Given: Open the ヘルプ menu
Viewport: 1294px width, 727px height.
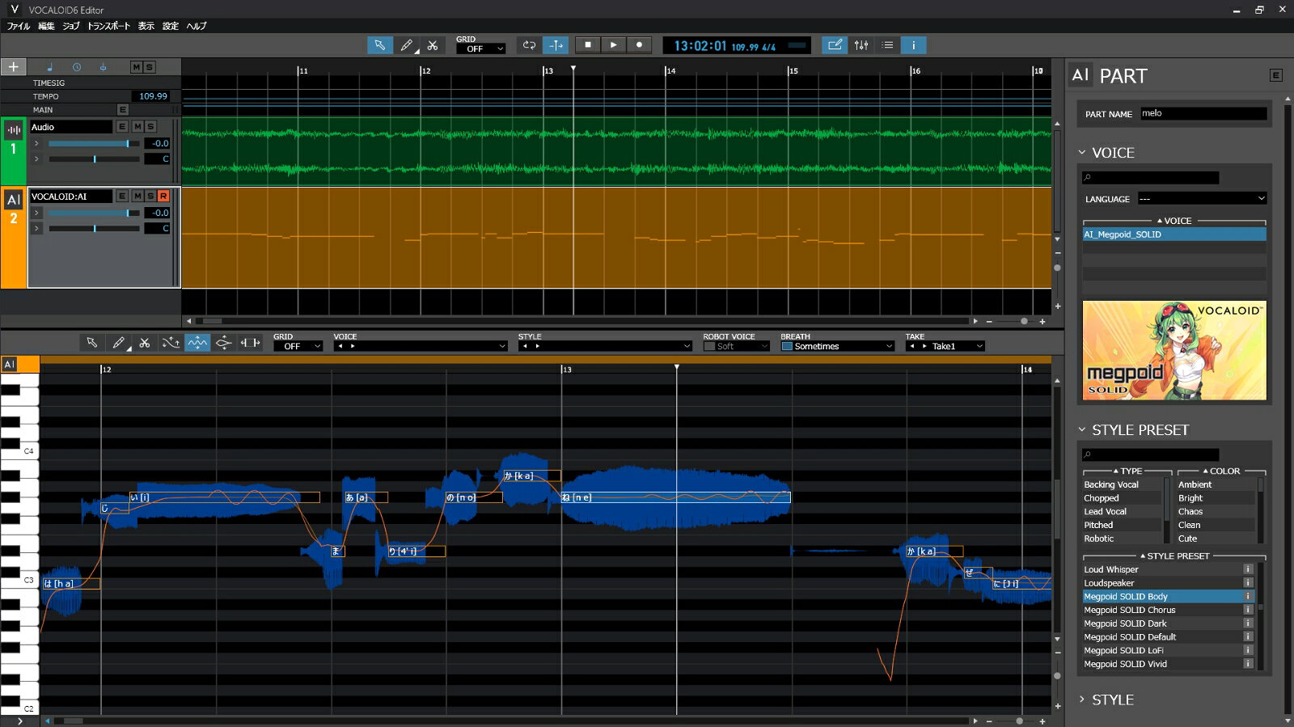Looking at the screenshot, I should pyautogui.click(x=197, y=26).
